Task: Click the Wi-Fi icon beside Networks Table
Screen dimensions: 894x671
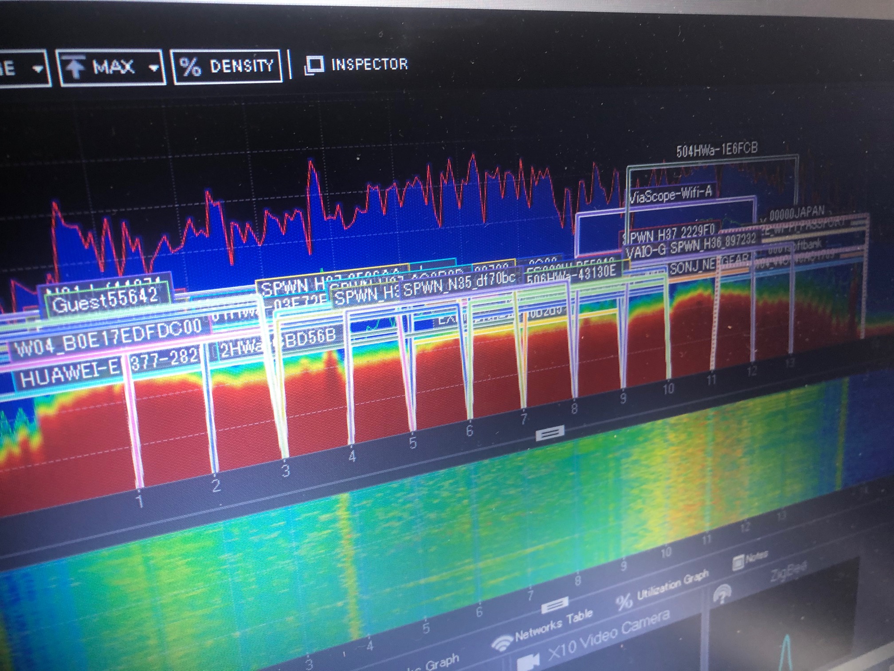Action: [x=502, y=643]
